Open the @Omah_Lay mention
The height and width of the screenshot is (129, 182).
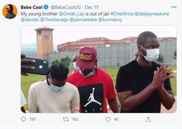[72, 14]
